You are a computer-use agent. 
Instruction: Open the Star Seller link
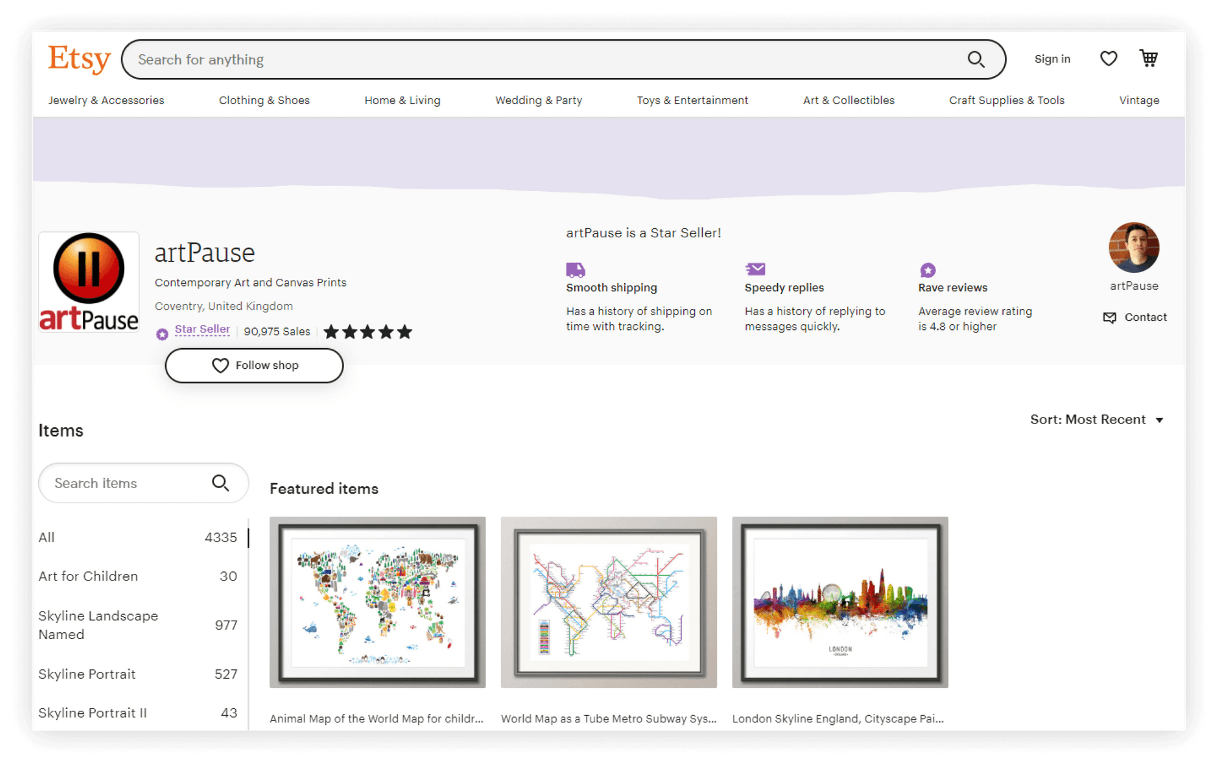click(x=202, y=329)
